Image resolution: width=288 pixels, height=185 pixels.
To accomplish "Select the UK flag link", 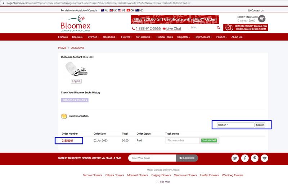I will click(113, 10).
